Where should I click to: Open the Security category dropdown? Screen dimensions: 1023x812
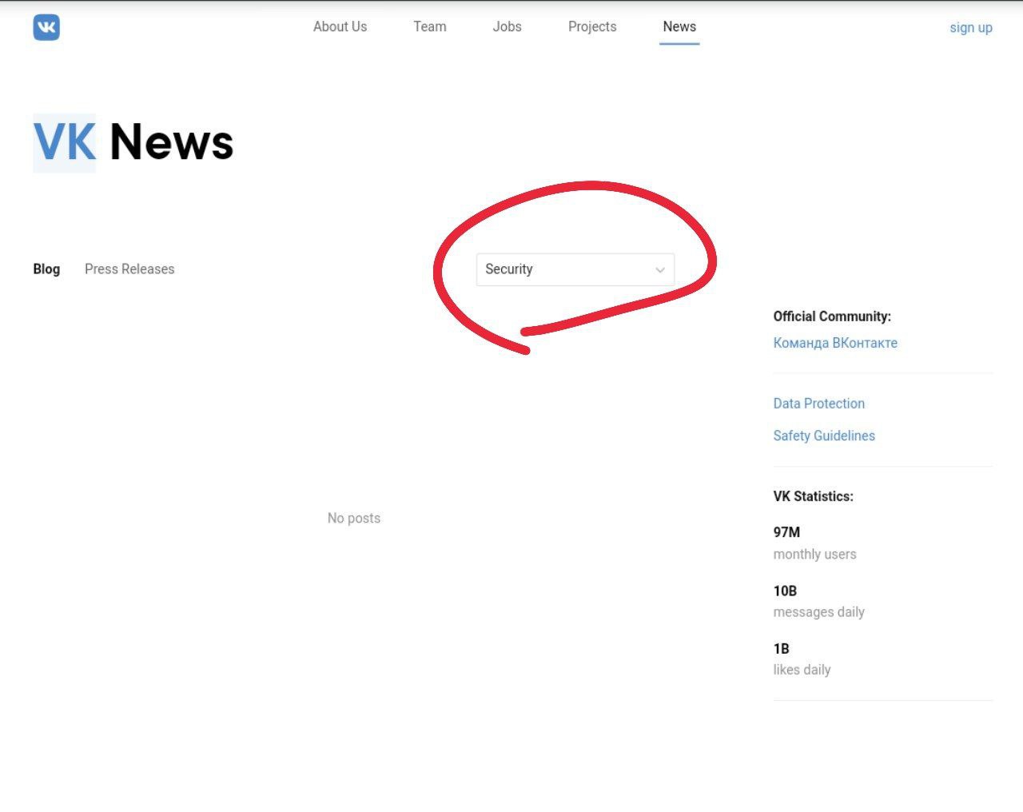tap(575, 269)
